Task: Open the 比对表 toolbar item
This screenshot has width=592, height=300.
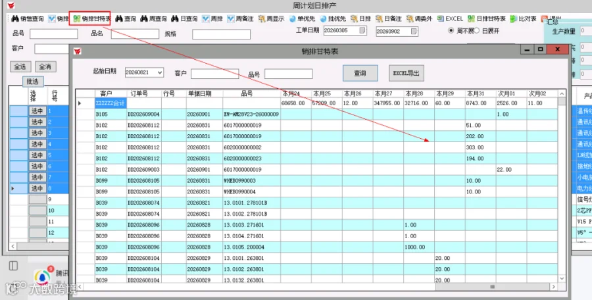Action: tap(524, 18)
